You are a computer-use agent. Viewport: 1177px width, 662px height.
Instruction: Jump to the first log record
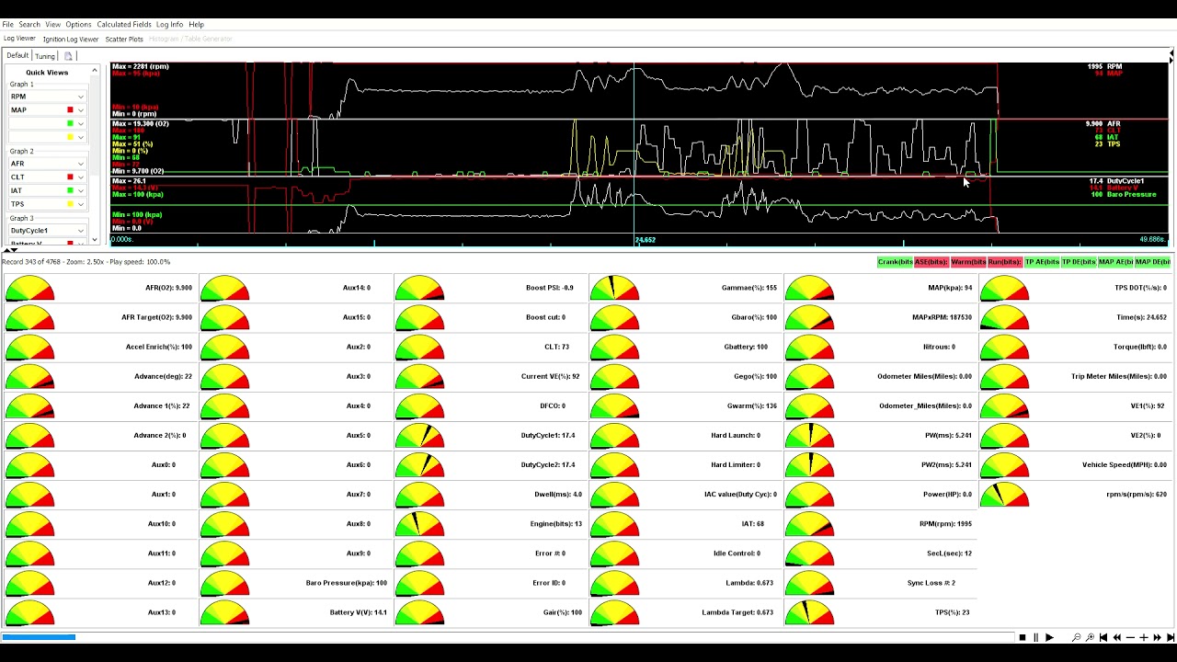point(1103,637)
